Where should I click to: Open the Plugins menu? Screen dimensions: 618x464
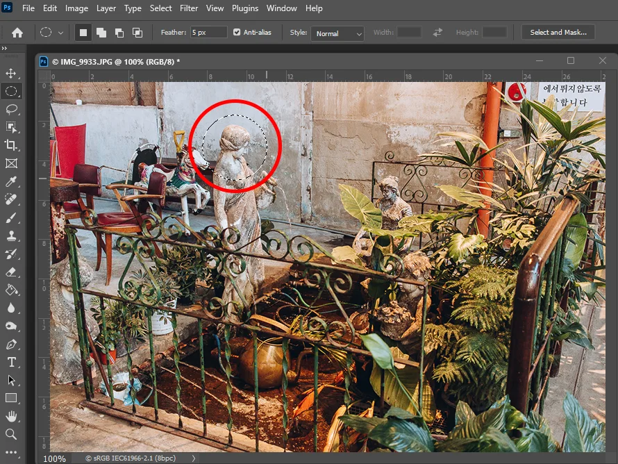244,8
